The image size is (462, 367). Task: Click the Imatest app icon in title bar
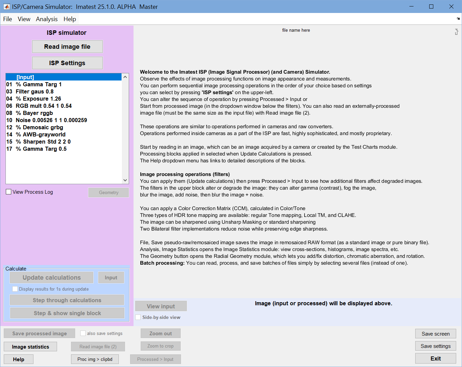pos(6,6)
